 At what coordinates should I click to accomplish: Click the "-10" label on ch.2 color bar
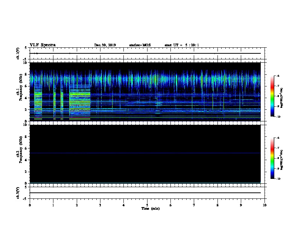click(x=278, y=179)
